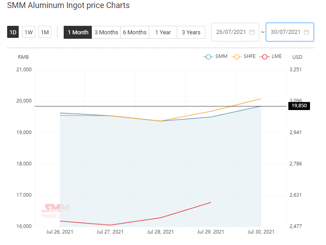
Task: Click the RMB axis unit label
Action: (23, 57)
